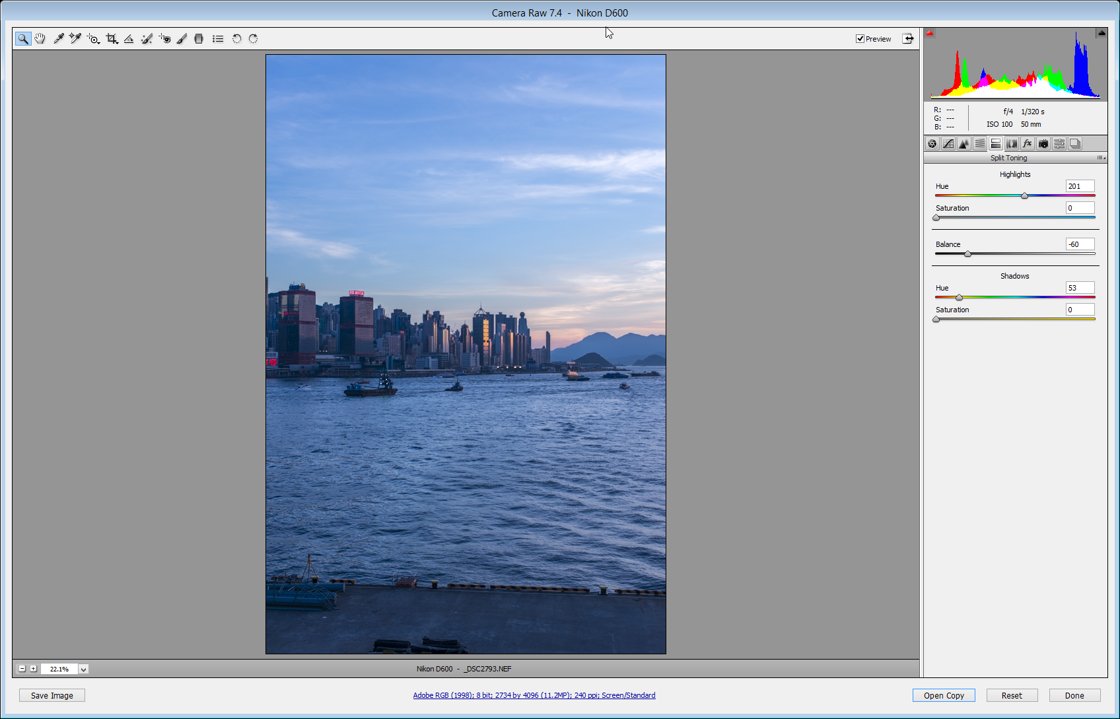Toggle shadow clipping warning in histogram
1120x719 pixels.
coord(930,33)
